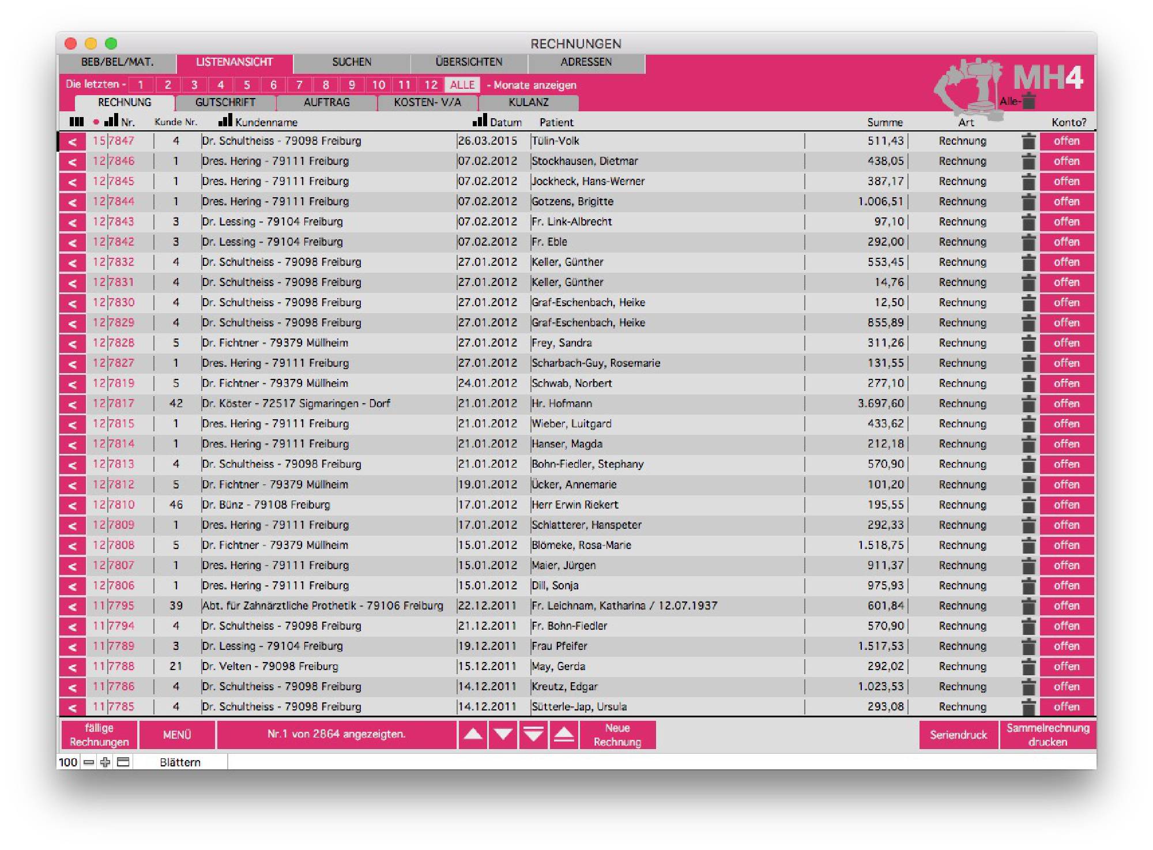Delete invoice 7846 with trash icon
The image size is (1153, 850).
click(x=1028, y=161)
